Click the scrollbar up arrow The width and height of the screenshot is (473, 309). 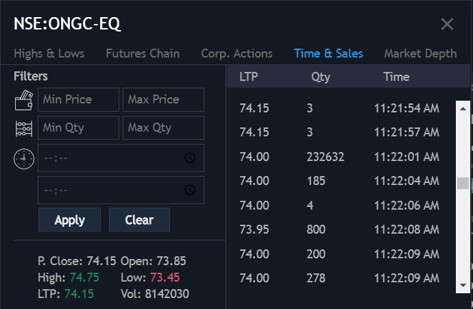tap(463, 109)
